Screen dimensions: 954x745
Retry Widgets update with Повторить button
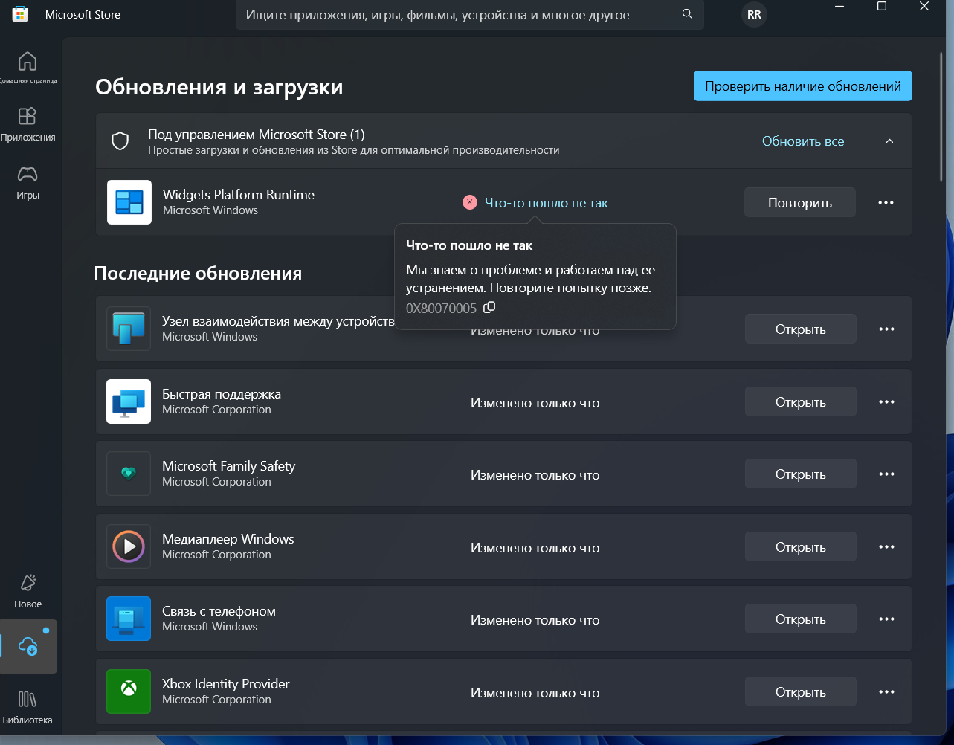point(800,202)
